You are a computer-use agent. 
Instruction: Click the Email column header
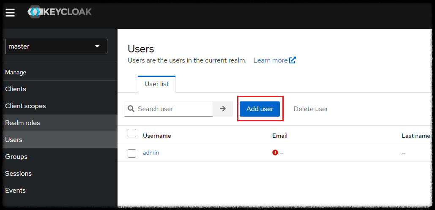tap(280, 136)
